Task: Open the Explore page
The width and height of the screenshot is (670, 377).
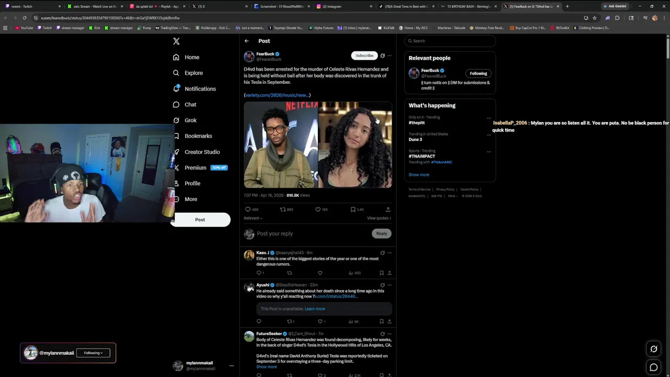Action: [188, 73]
